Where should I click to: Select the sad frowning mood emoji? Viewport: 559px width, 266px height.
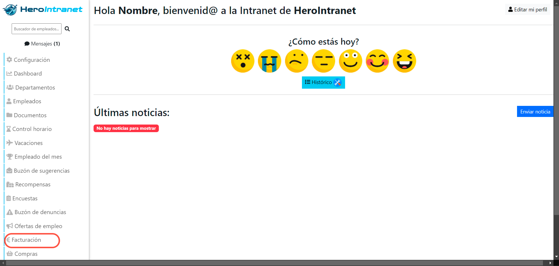coord(296,61)
